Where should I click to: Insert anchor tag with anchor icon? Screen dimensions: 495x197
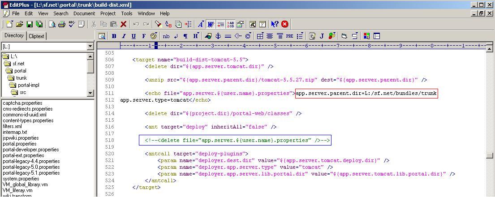(218, 36)
